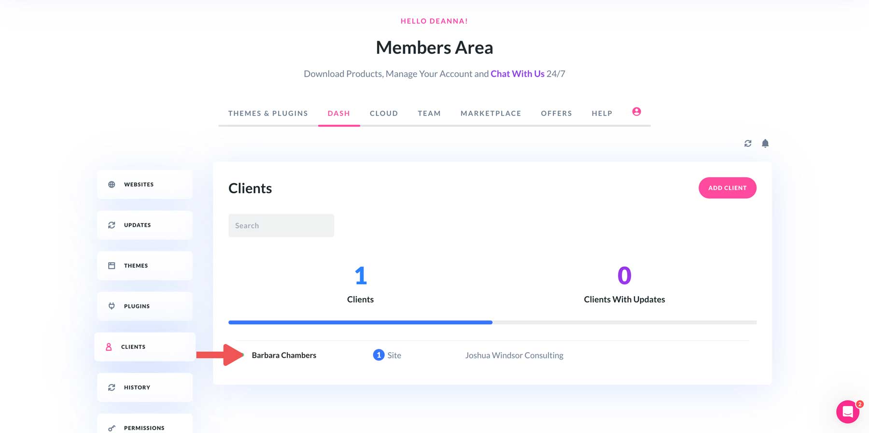Click the blue 1 site badge
The image size is (869, 433).
[378, 355]
